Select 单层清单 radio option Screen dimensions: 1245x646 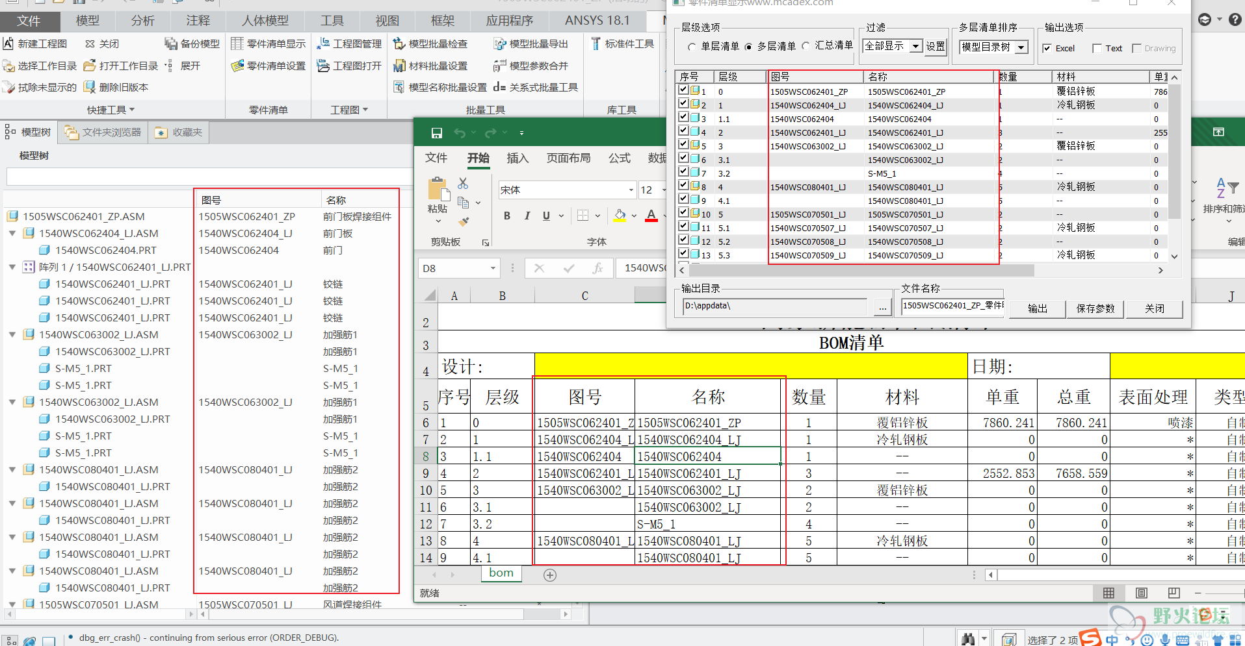692,47
